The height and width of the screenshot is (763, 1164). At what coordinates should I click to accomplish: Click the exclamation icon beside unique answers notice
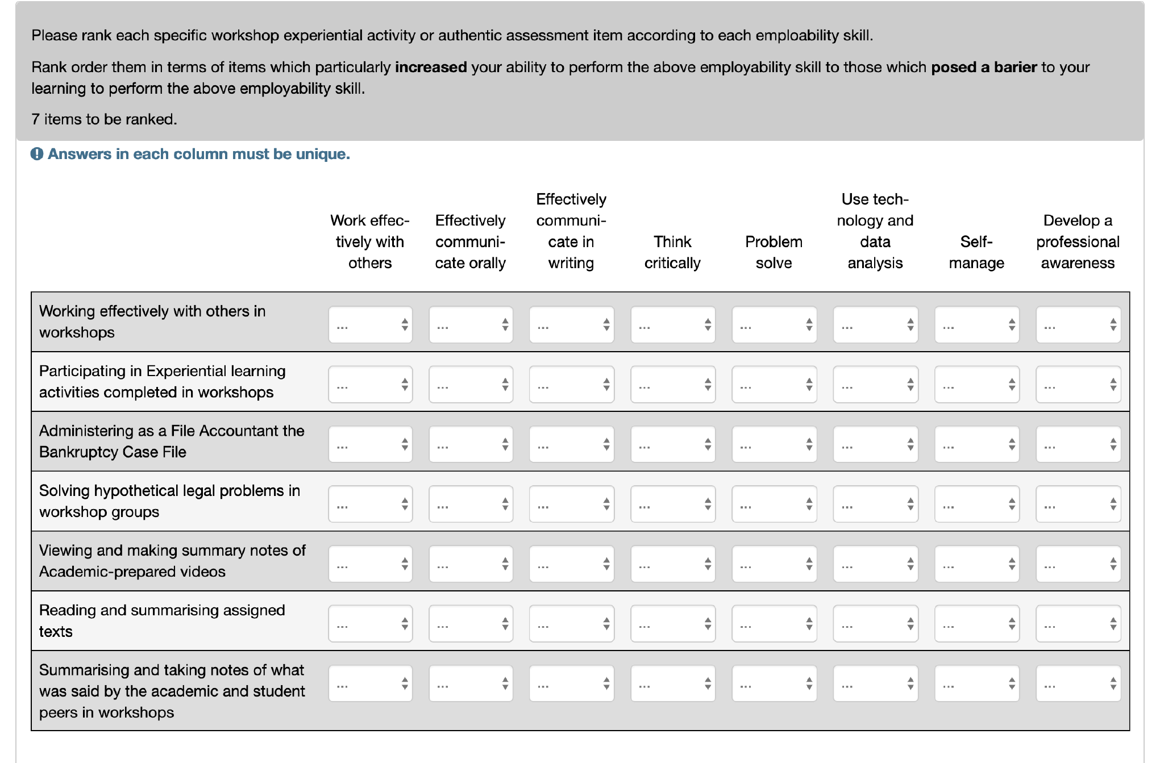pos(37,154)
